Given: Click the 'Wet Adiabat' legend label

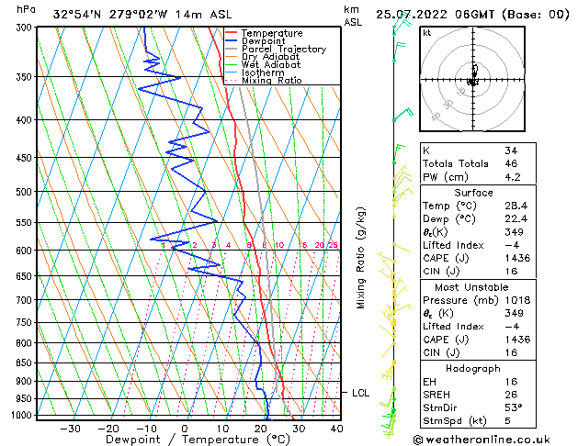Looking at the screenshot, I should pyautogui.click(x=271, y=64).
